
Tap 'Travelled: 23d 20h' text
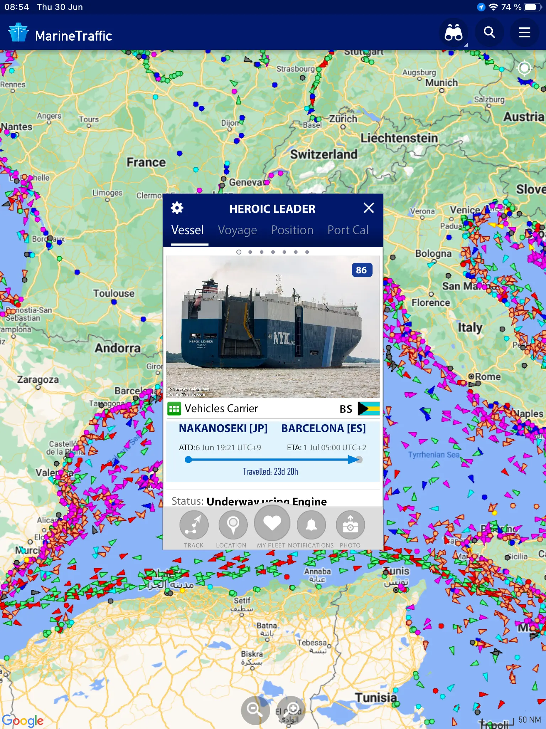(271, 472)
